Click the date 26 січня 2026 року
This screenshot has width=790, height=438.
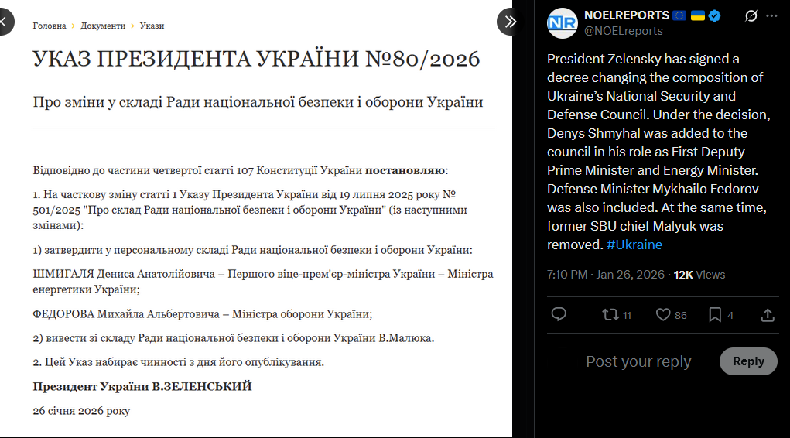[81, 411]
